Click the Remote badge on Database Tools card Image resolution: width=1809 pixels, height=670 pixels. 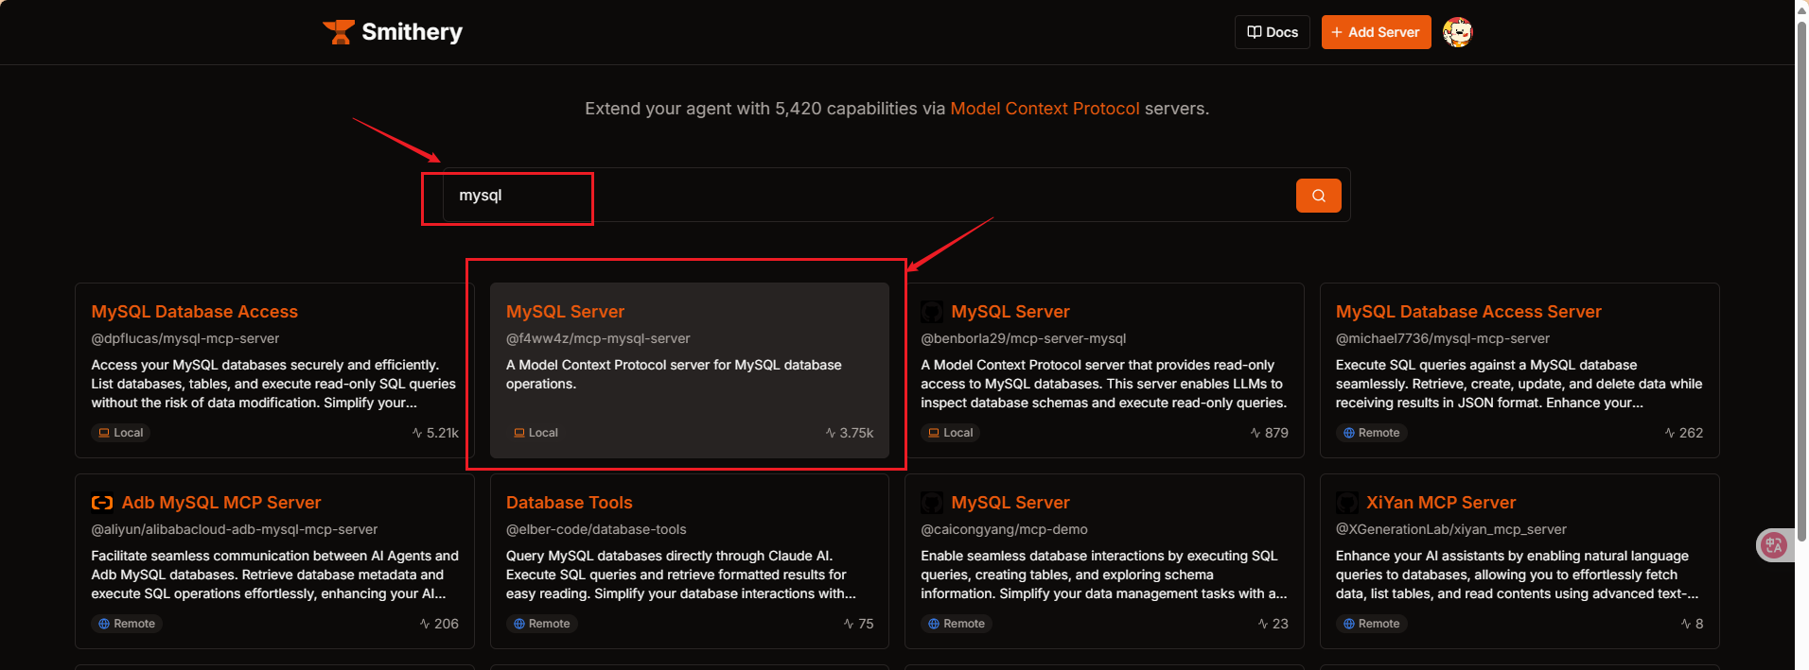542,624
